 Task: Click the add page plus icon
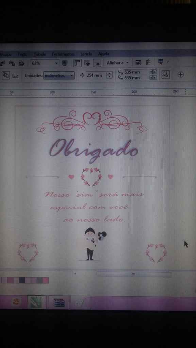tap(181, 74)
